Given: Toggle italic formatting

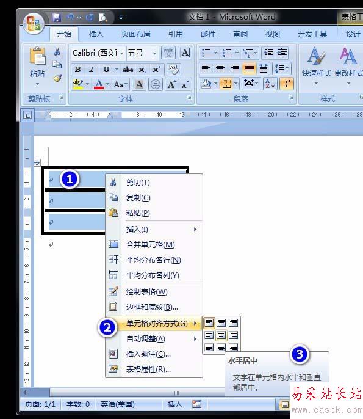Looking at the screenshot, I should point(92,70).
